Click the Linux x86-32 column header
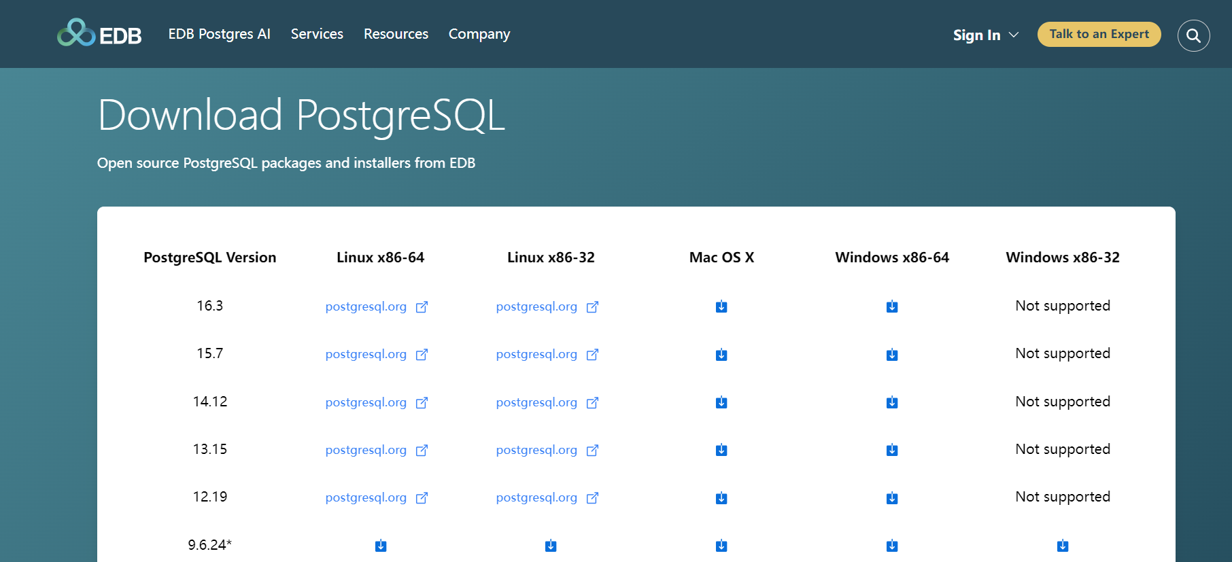Screen dimensions: 1232x562 551,258
